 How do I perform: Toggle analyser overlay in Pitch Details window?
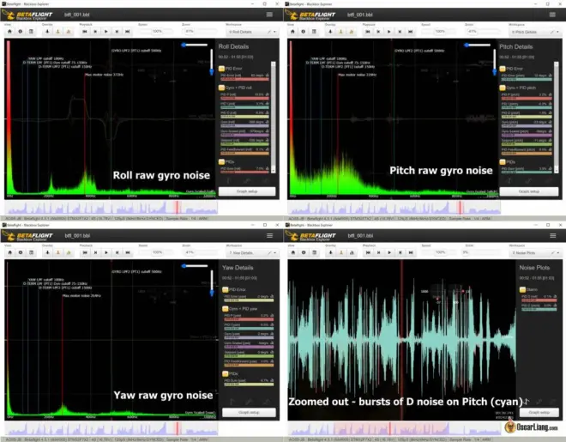coord(352,32)
